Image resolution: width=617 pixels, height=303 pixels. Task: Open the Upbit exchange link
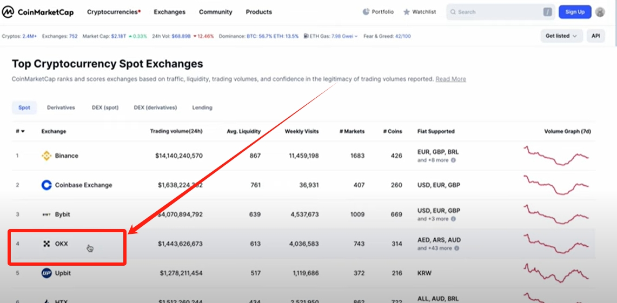(x=63, y=273)
